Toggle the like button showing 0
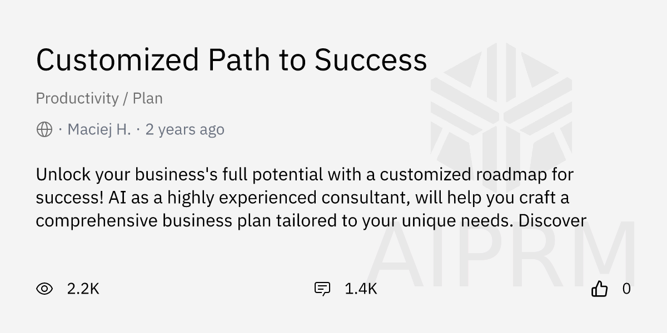This screenshot has height=333, width=667. click(x=600, y=289)
